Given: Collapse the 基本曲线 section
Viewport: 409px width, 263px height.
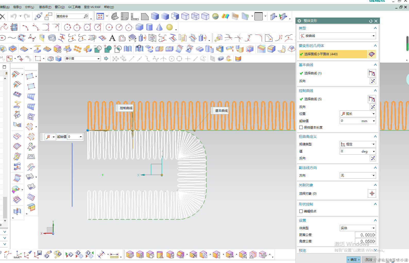Looking at the screenshot, I should point(375,65).
